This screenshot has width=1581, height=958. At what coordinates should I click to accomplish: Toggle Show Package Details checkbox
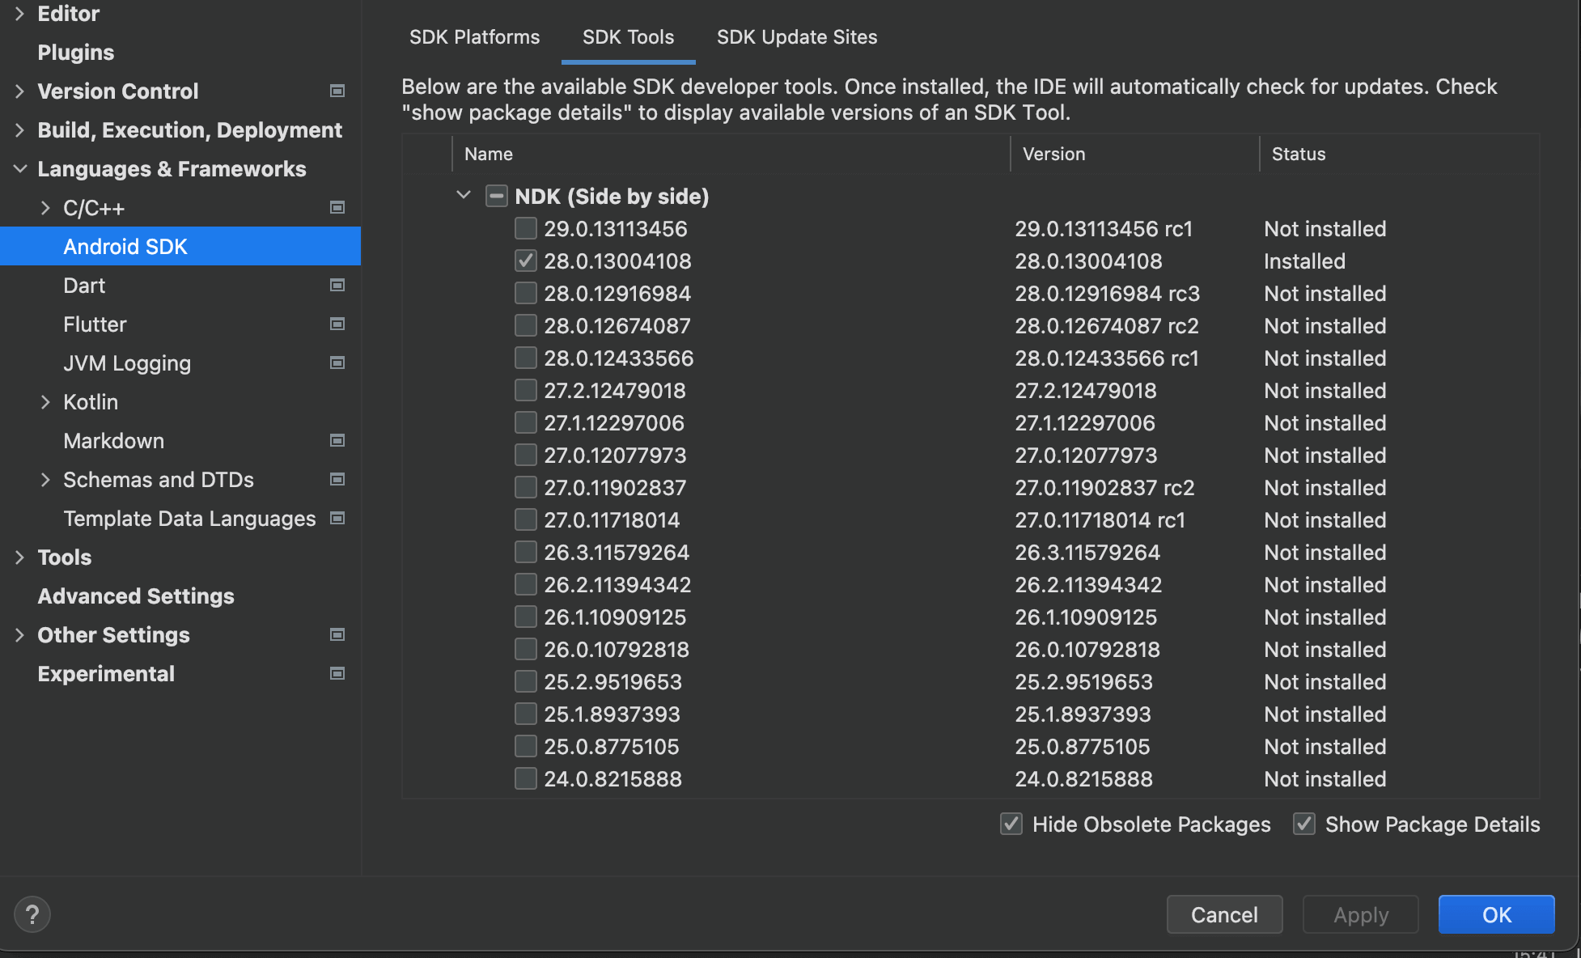pyautogui.click(x=1304, y=824)
